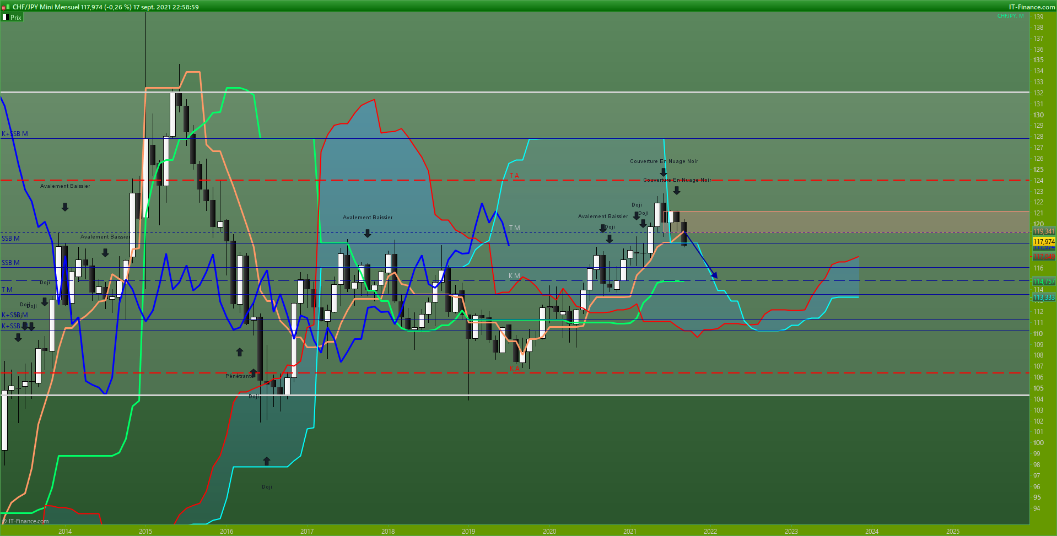Click the down arrow below the 2017 Avalement Baissier label
1057x536 pixels.
click(x=368, y=234)
